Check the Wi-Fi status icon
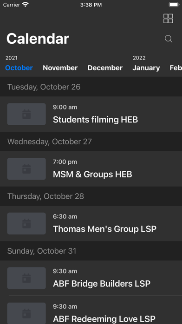 pyautogui.click(x=26, y=5)
